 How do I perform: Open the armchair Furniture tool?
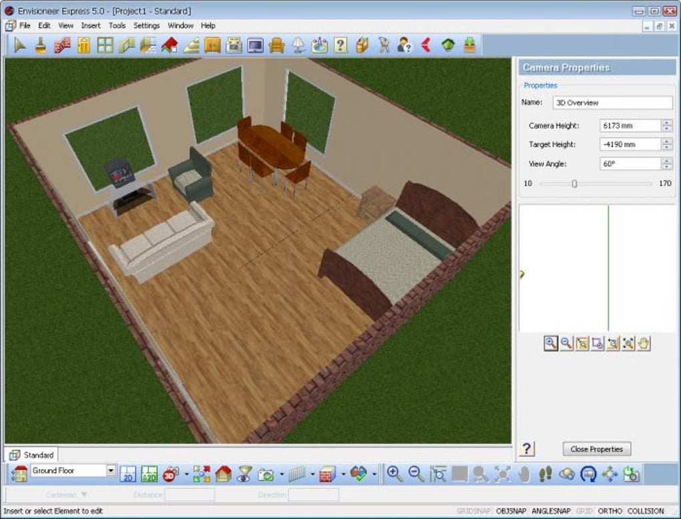276,45
